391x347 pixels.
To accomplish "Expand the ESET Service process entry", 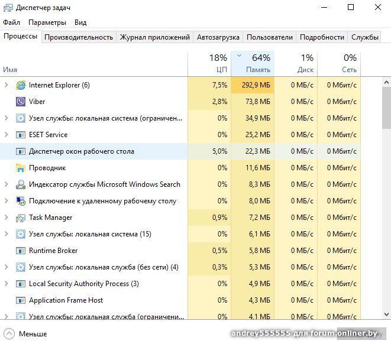I will [7, 135].
